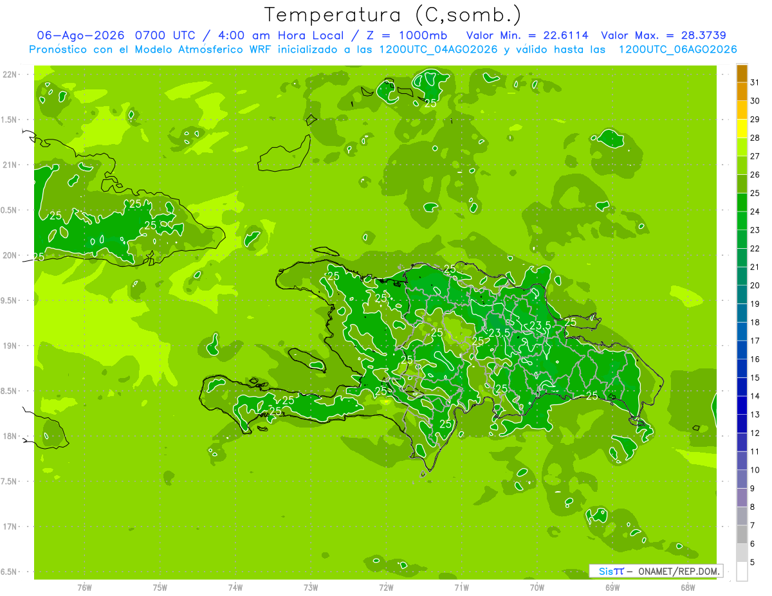Click the "69W" longitude axis label
Viewport: 772px width, 596px height.
(x=612, y=588)
